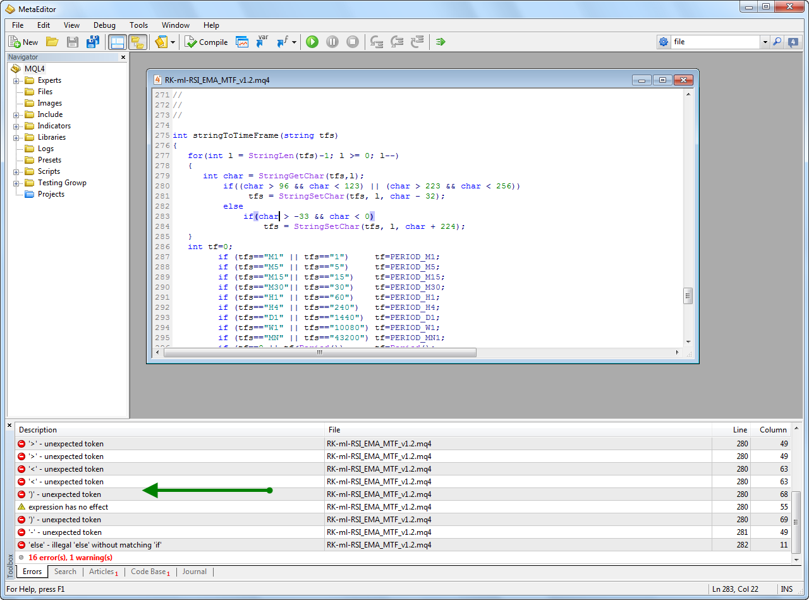Sort errors by the File column header

tap(518, 430)
